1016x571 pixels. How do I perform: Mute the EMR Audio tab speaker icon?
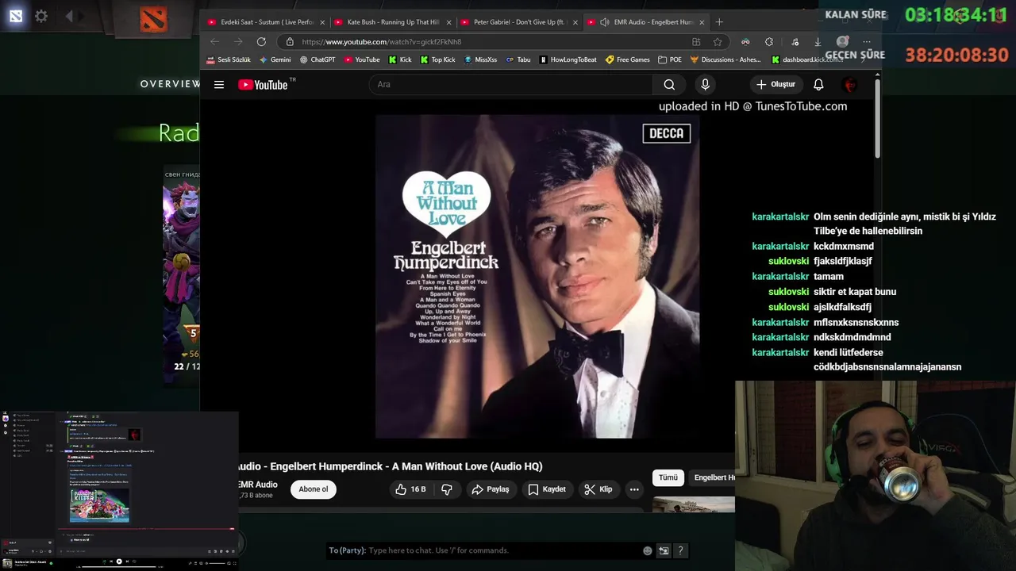pyautogui.click(x=605, y=22)
